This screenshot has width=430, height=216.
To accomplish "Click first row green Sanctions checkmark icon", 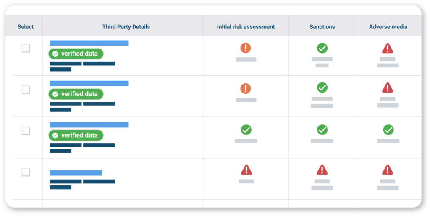I will (322, 48).
